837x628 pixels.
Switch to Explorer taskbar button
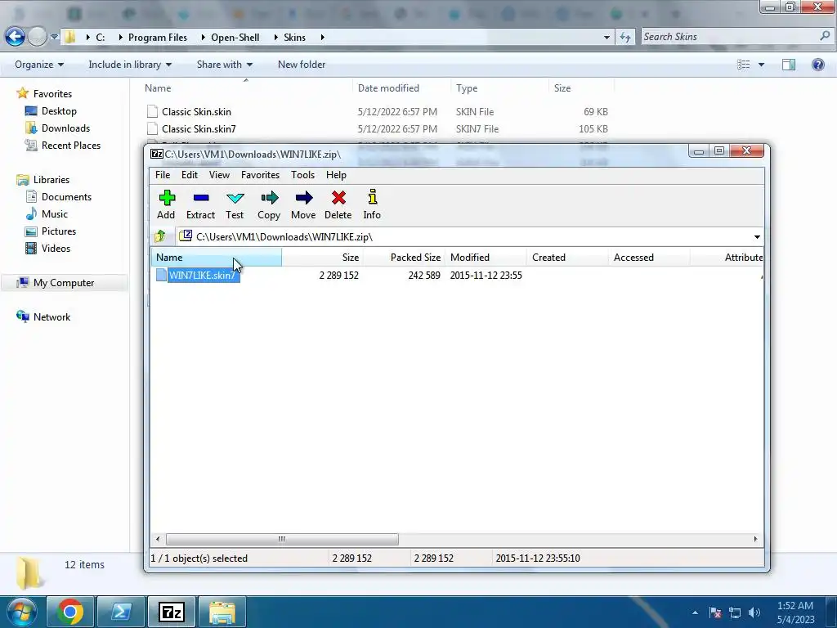pos(222,612)
